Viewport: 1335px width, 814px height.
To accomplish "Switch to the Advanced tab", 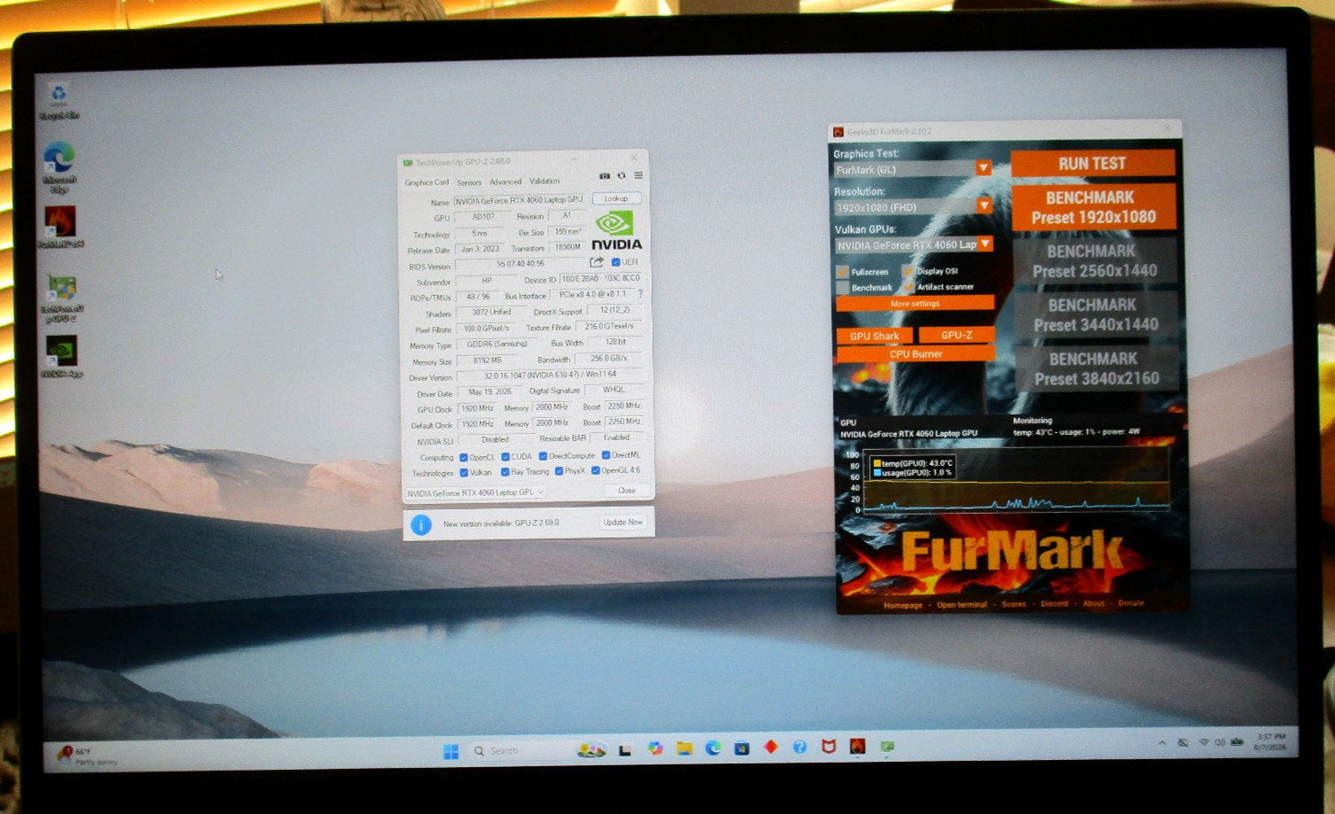I will (505, 182).
